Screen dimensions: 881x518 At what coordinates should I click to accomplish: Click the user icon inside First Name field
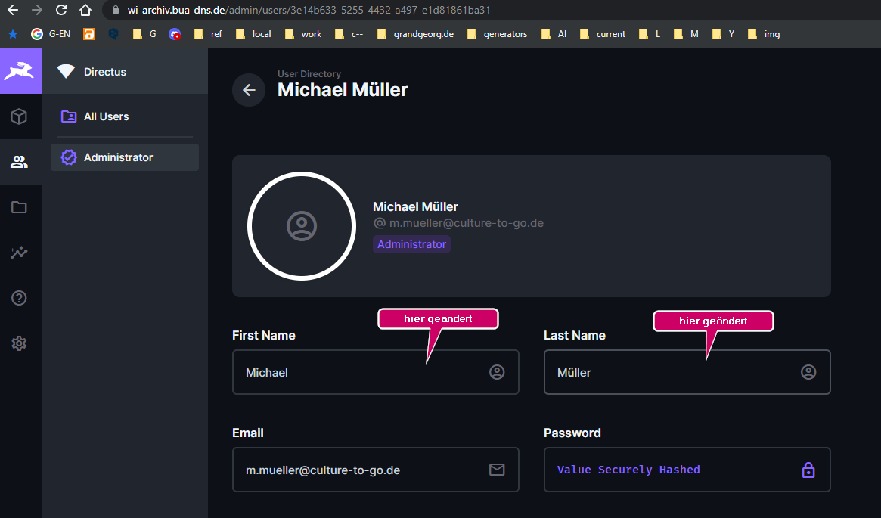pos(497,372)
